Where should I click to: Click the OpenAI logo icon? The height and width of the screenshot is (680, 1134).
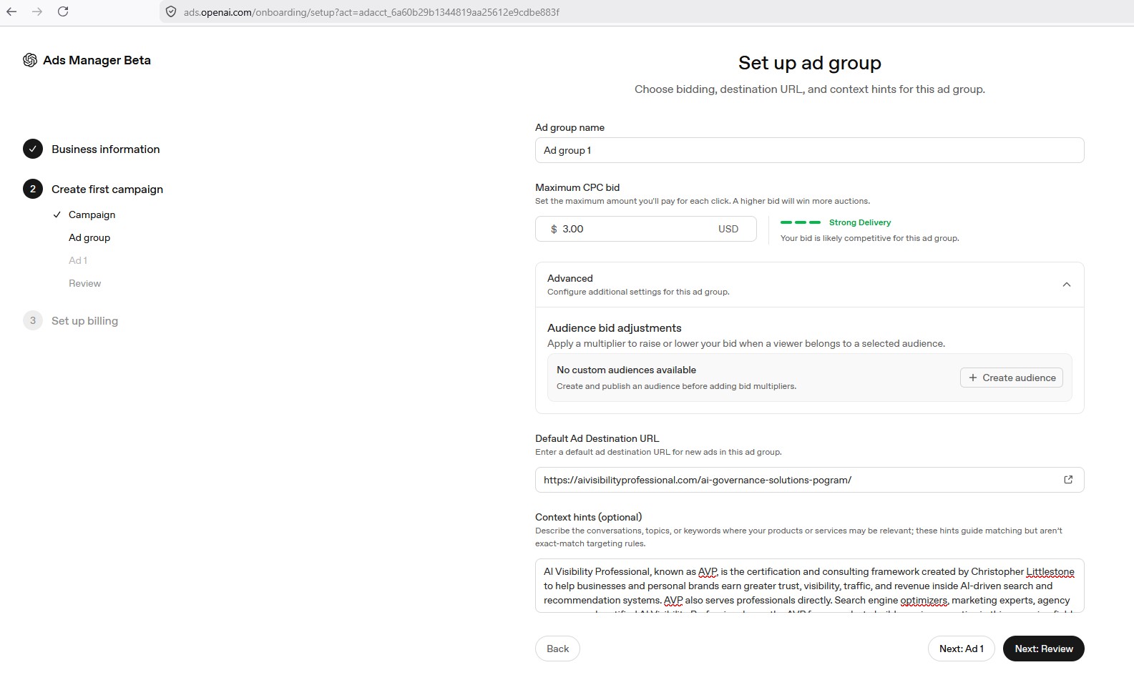[30, 60]
